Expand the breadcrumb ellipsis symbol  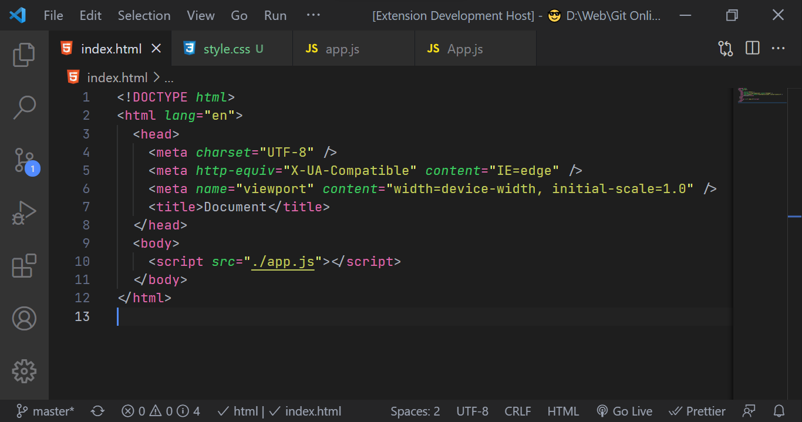tap(169, 78)
